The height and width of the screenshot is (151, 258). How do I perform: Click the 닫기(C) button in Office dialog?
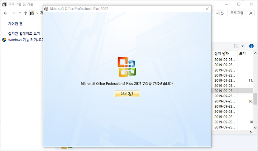point(127,93)
